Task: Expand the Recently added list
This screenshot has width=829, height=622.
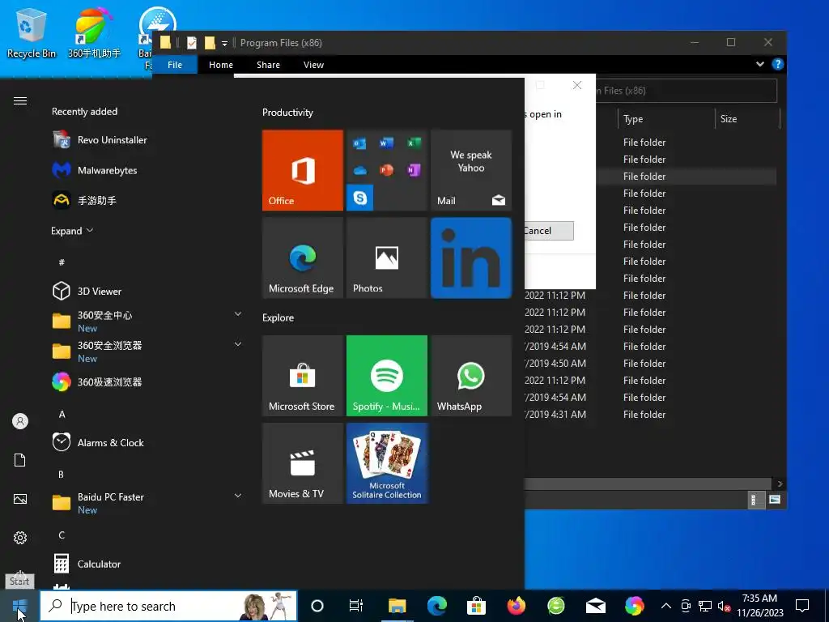Action: click(x=72, y=231)
